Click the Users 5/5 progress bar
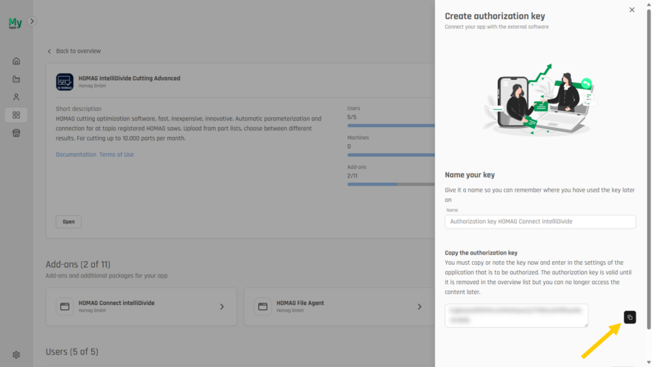652x367 pixels. [x=391, y=125]
